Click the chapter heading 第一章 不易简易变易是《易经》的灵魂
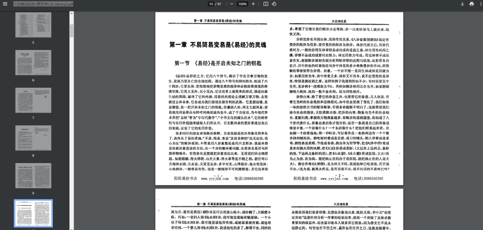This screenshot has height=230, width=483. 218,45
